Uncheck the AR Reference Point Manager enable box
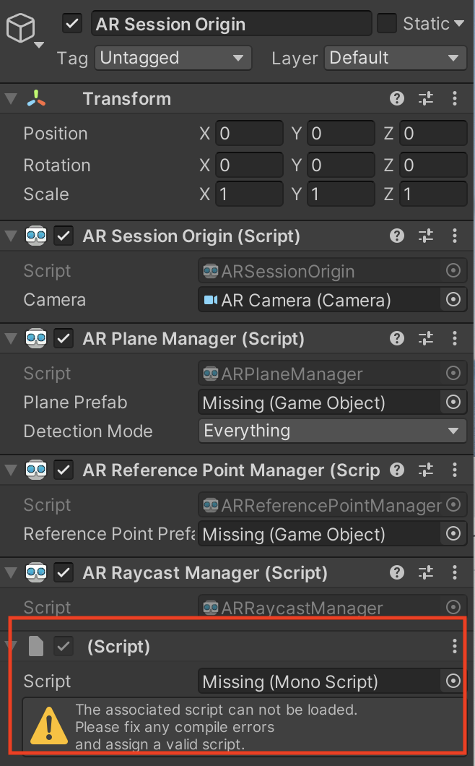475x766 pixels. click(x=63, y=470)
